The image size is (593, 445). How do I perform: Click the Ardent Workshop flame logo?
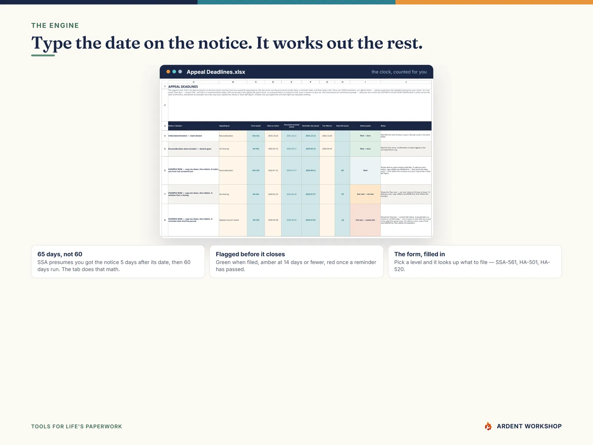point(488,426)
